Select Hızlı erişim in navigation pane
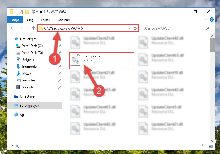The width and height of the screenshot is (220, 154). pyautogui.click(x=28, y=39)
